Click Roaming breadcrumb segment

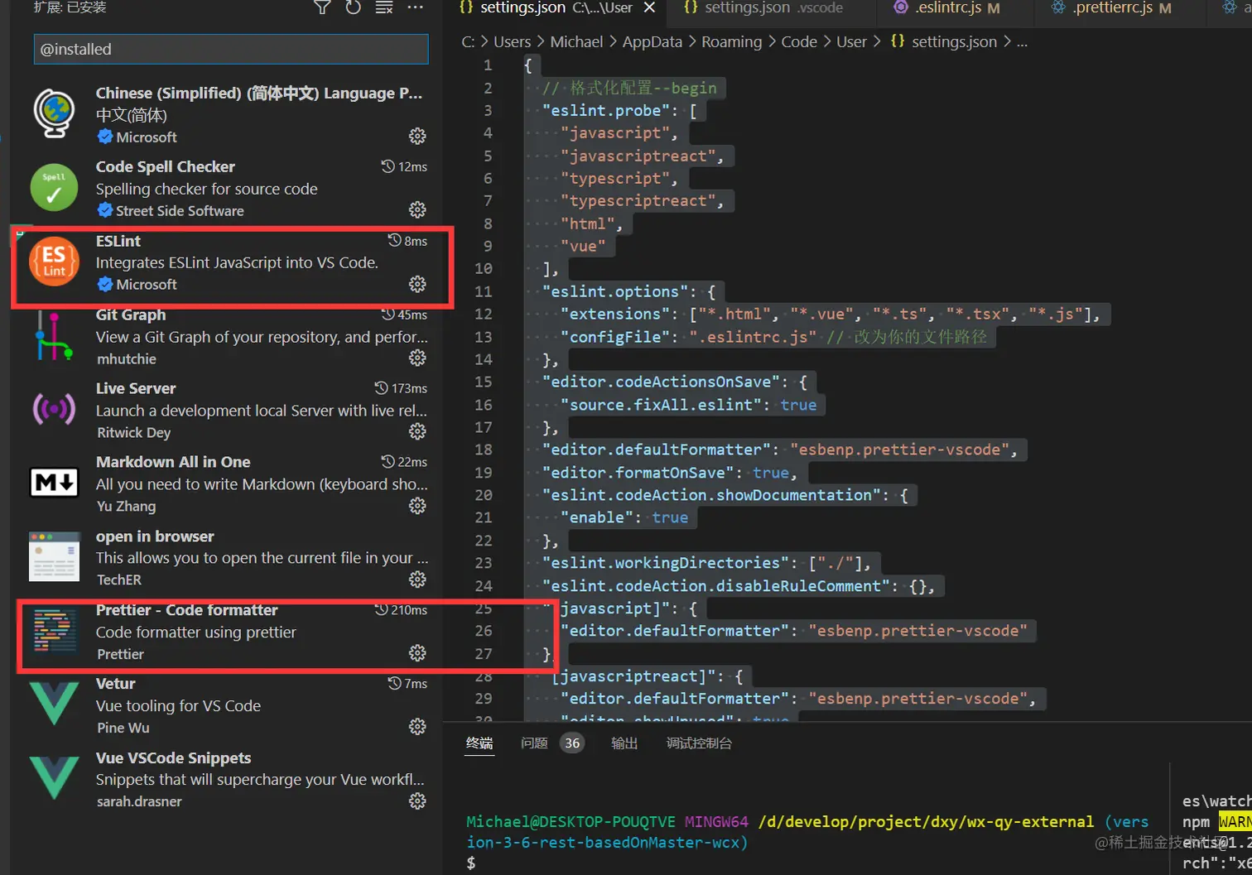click(732, 41)
